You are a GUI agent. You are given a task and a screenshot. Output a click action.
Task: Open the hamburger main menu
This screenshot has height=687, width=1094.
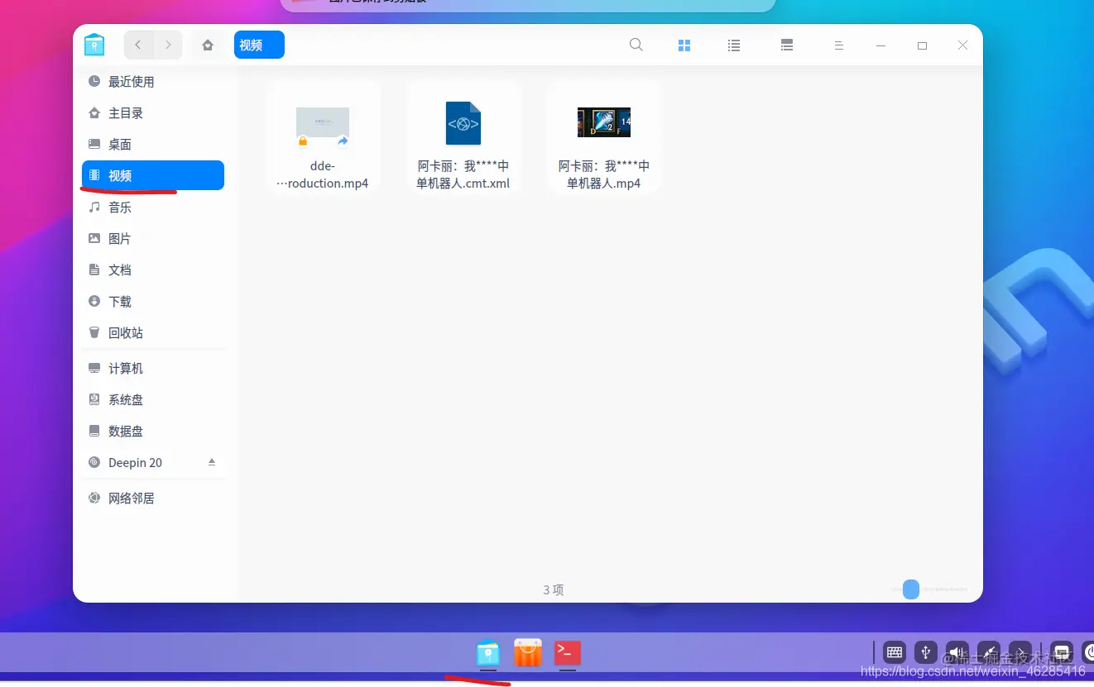tap(838, 45)
